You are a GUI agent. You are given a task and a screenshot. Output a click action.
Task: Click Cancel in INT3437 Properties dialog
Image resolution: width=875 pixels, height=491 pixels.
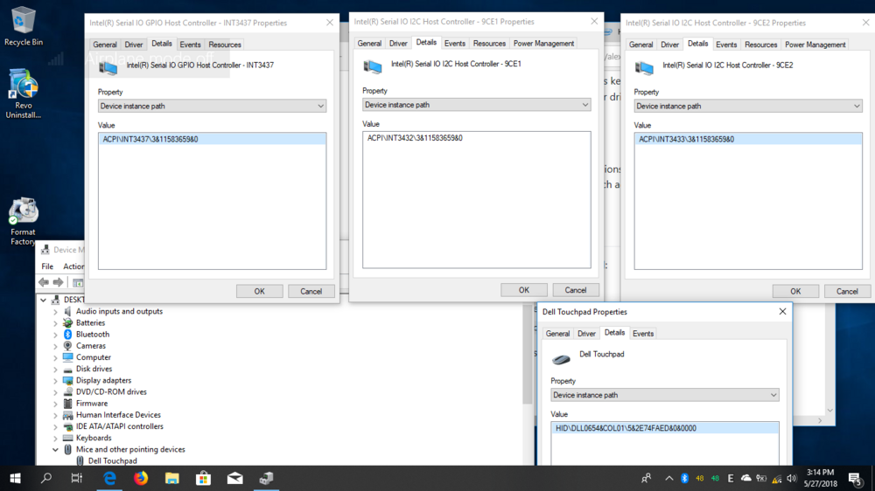pyautogui.click(x=311, y=291)
